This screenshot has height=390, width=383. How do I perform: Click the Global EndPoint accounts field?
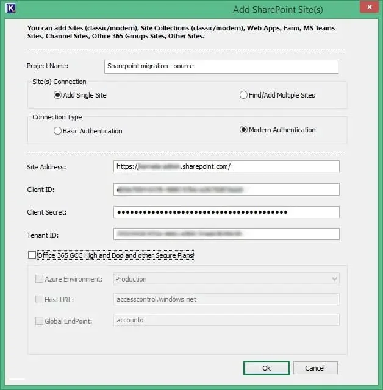226,320
